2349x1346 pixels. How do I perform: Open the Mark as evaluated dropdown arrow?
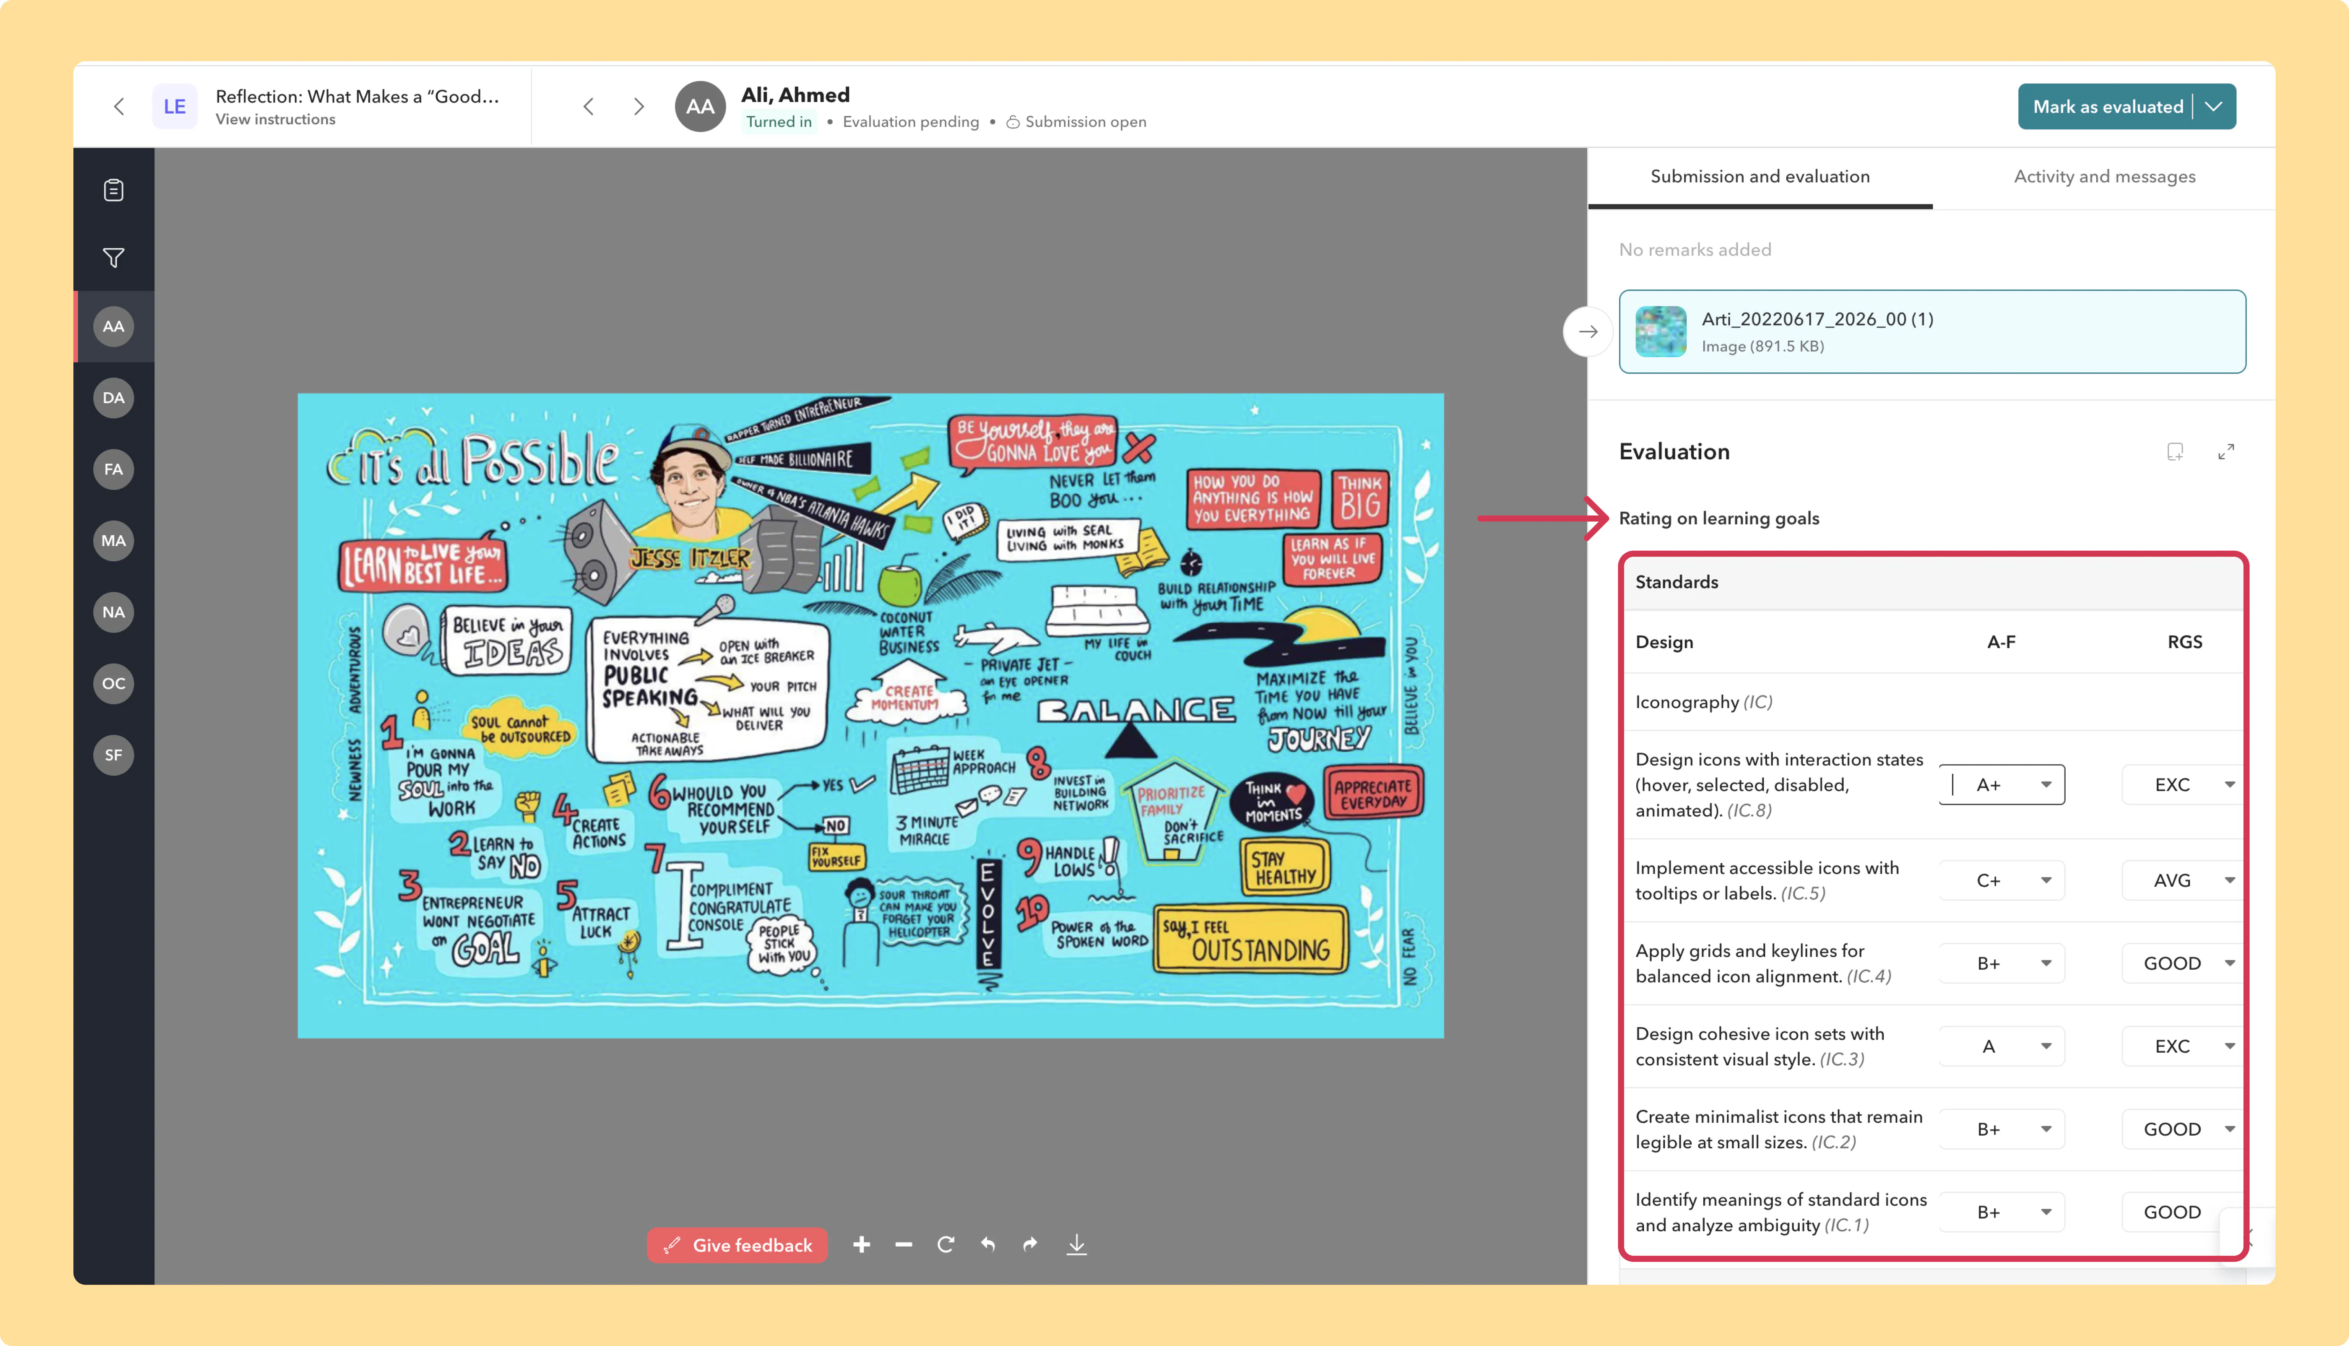(x=2214, y=106)
